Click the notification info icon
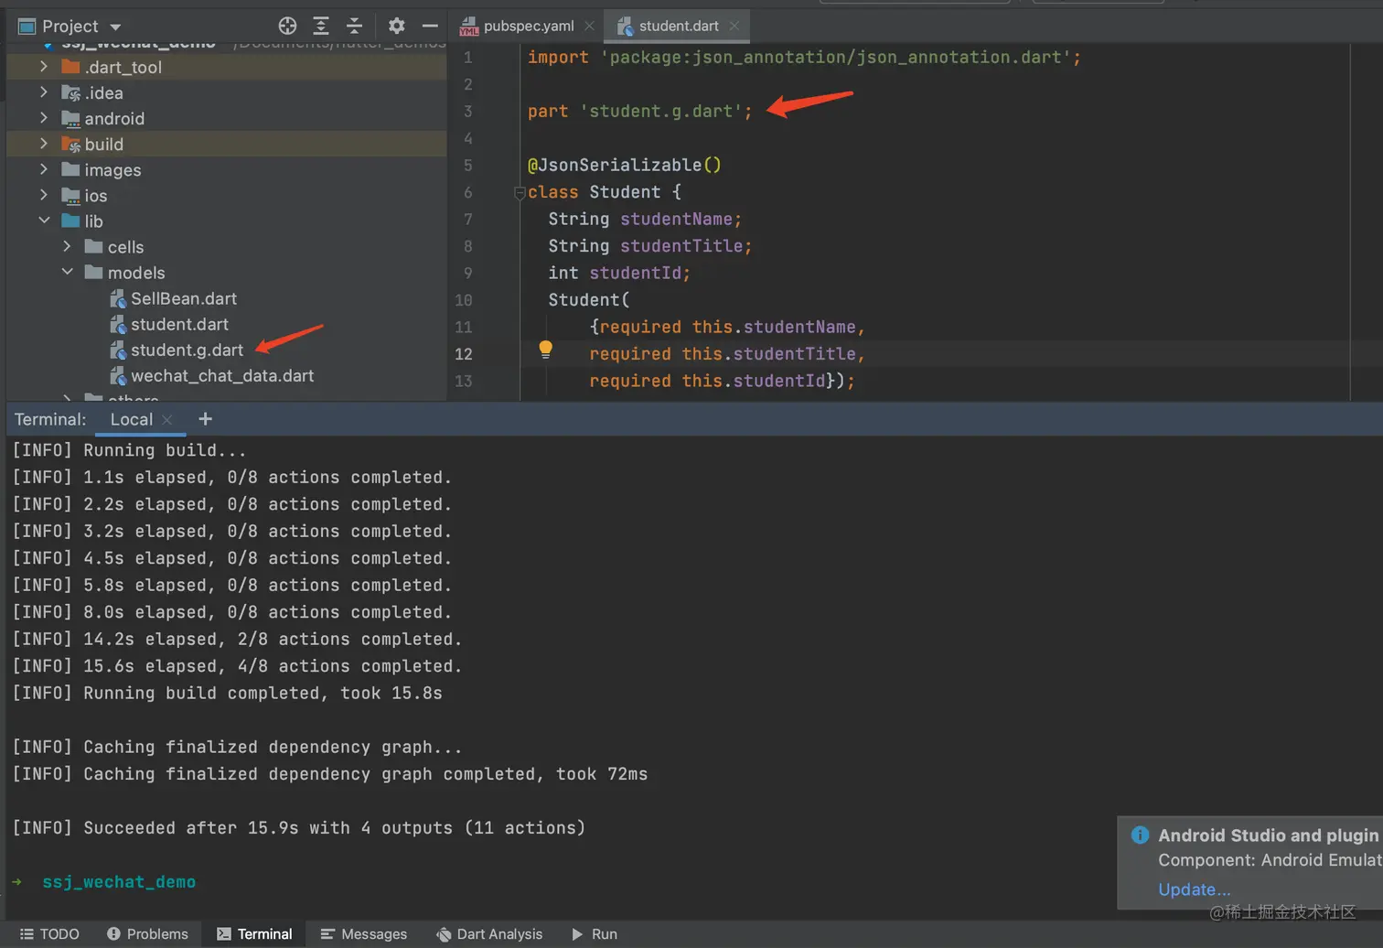The width and height of the screenshot is (1383, 948). pyautogui.click(x=1140, y=835)
